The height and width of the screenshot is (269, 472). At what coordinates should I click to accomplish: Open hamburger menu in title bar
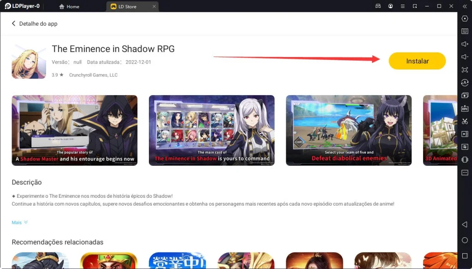[402, 6]
